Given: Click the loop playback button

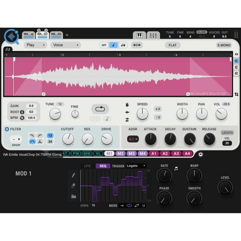Looking at the screenshot, I should (100, 109).
